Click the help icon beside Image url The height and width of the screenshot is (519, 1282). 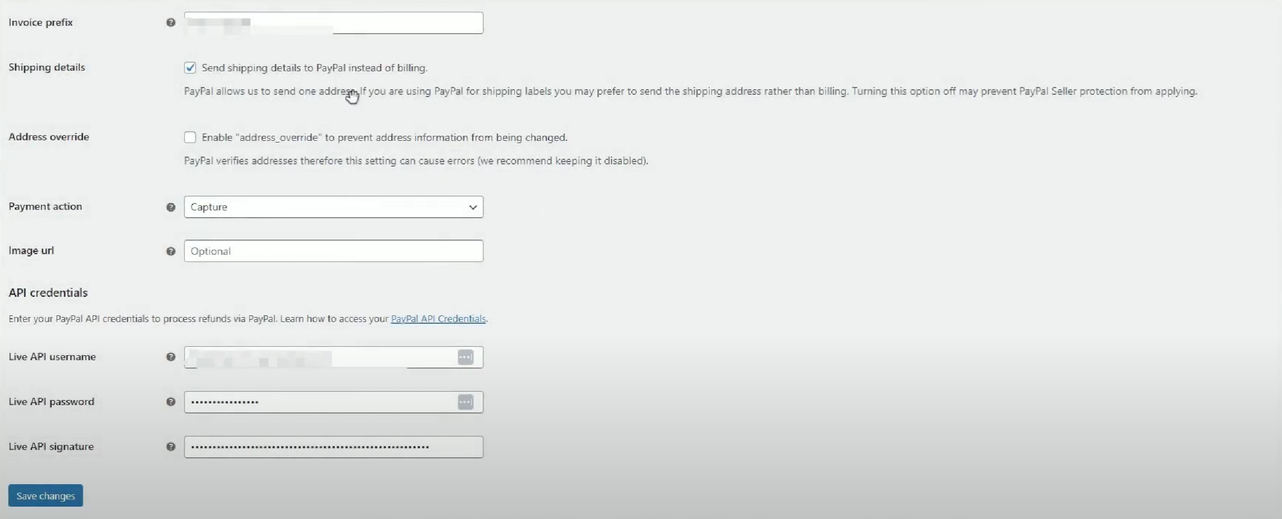point(170,251)
